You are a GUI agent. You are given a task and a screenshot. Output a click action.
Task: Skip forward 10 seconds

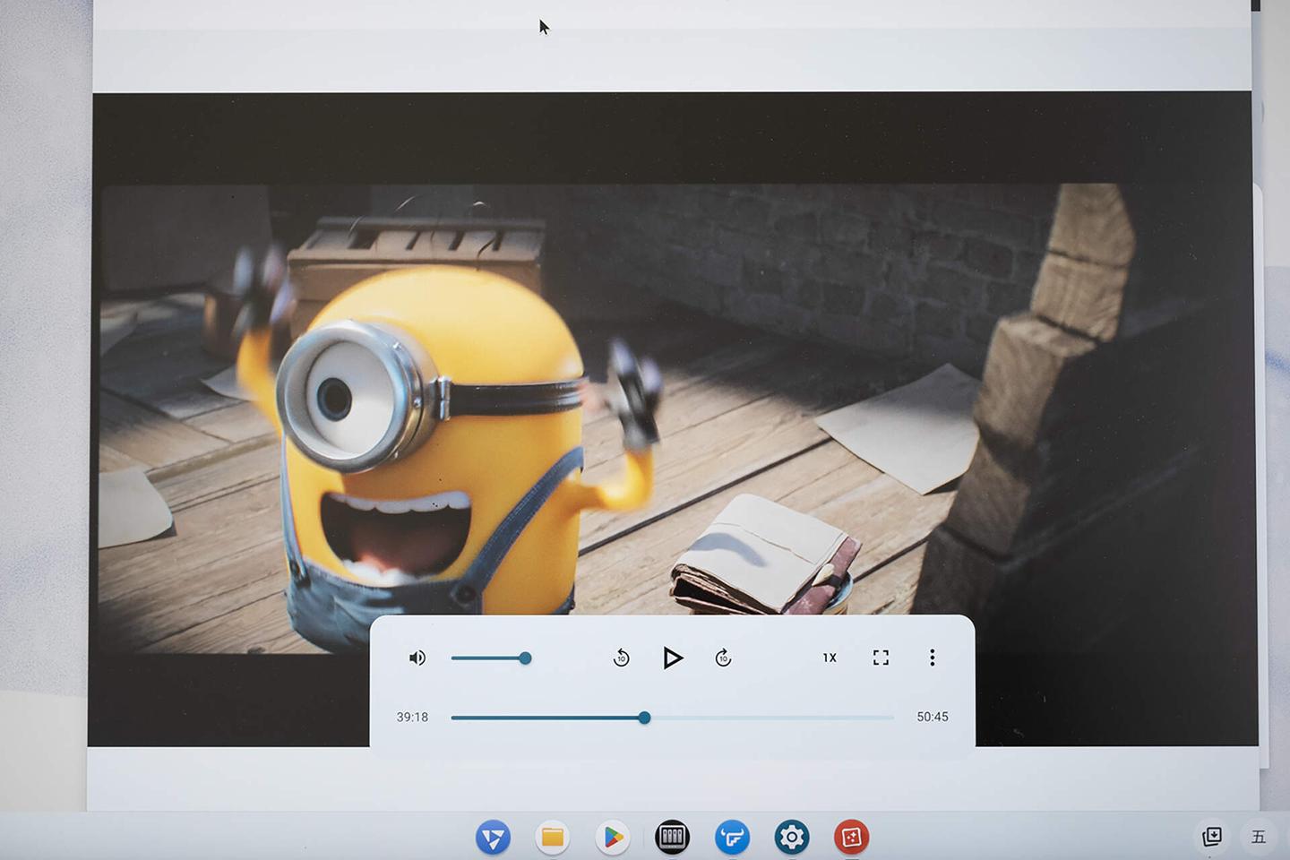click(723, 658)
